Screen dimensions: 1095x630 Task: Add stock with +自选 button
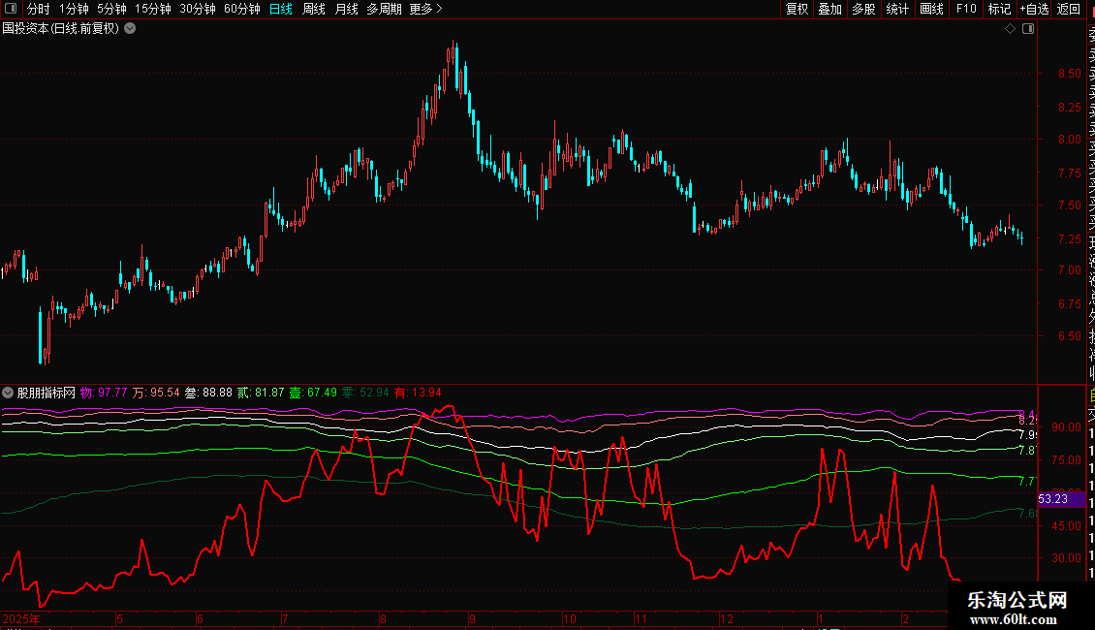pyautogui.click(x=1034, y=9)
